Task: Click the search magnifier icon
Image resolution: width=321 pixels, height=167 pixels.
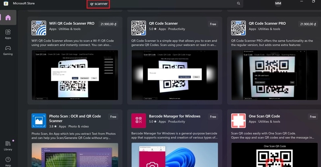Action: coord(238,3)
